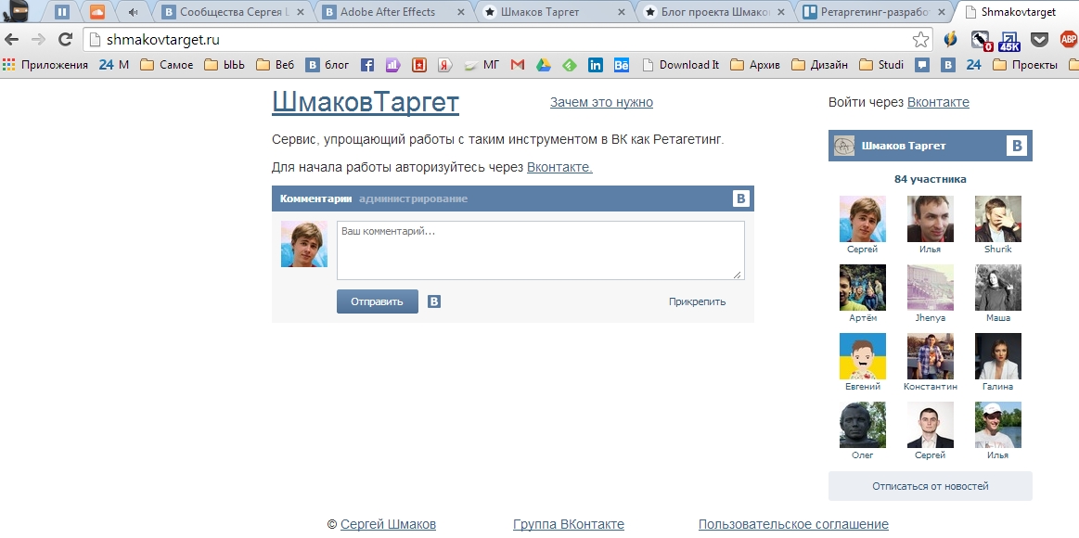
Task: Close the Adobe After Effects tab
Action: [x=461, y=12]
